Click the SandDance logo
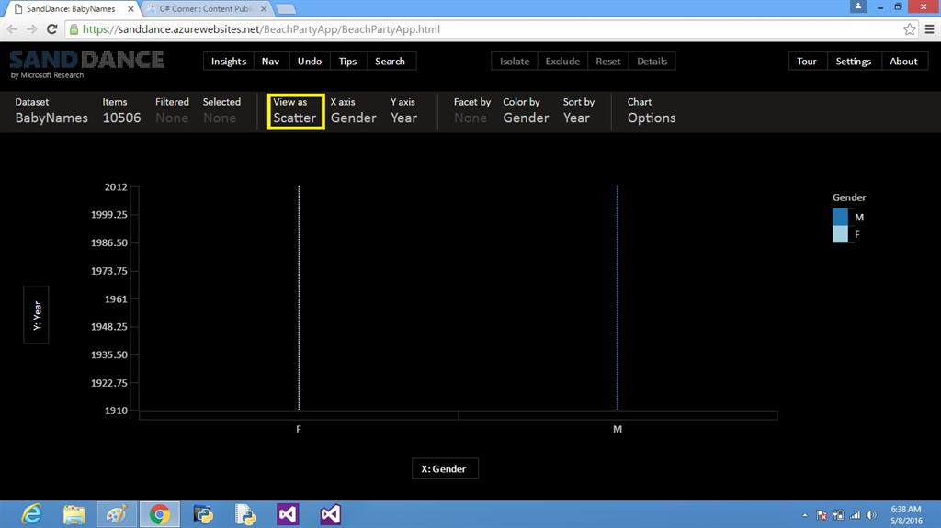This screenshot has width=941, height=528. pos(86,63)
